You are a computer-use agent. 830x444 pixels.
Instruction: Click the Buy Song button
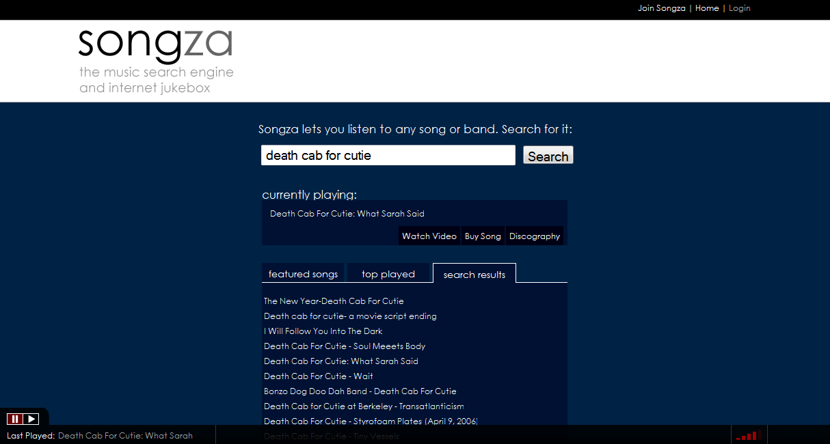[x=483, y=236]
